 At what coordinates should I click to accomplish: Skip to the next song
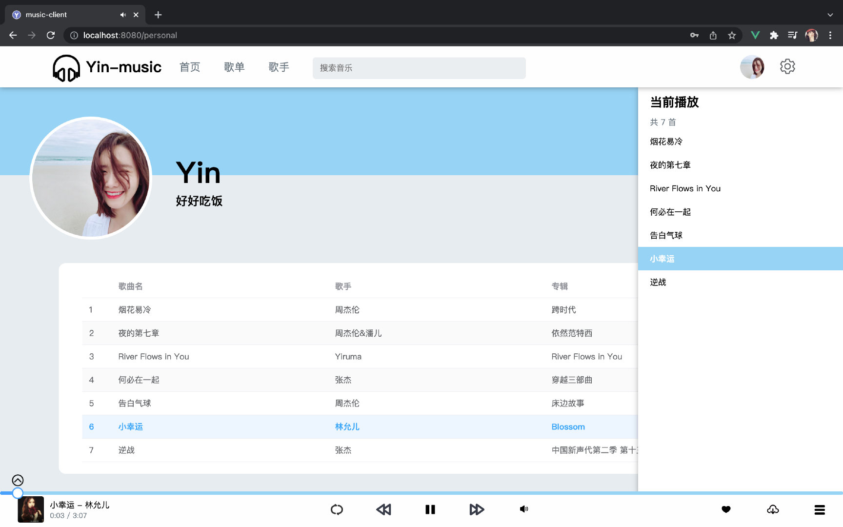pyautogui.click(x=477, y=509)
